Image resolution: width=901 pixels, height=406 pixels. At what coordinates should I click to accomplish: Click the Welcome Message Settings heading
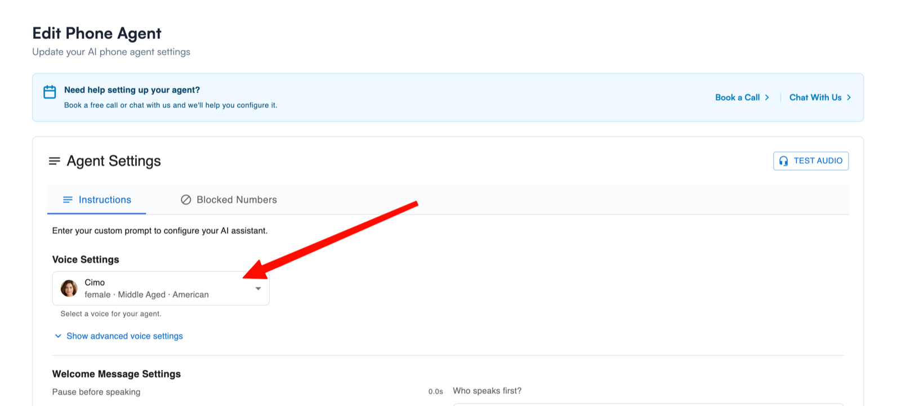(117, 374)
